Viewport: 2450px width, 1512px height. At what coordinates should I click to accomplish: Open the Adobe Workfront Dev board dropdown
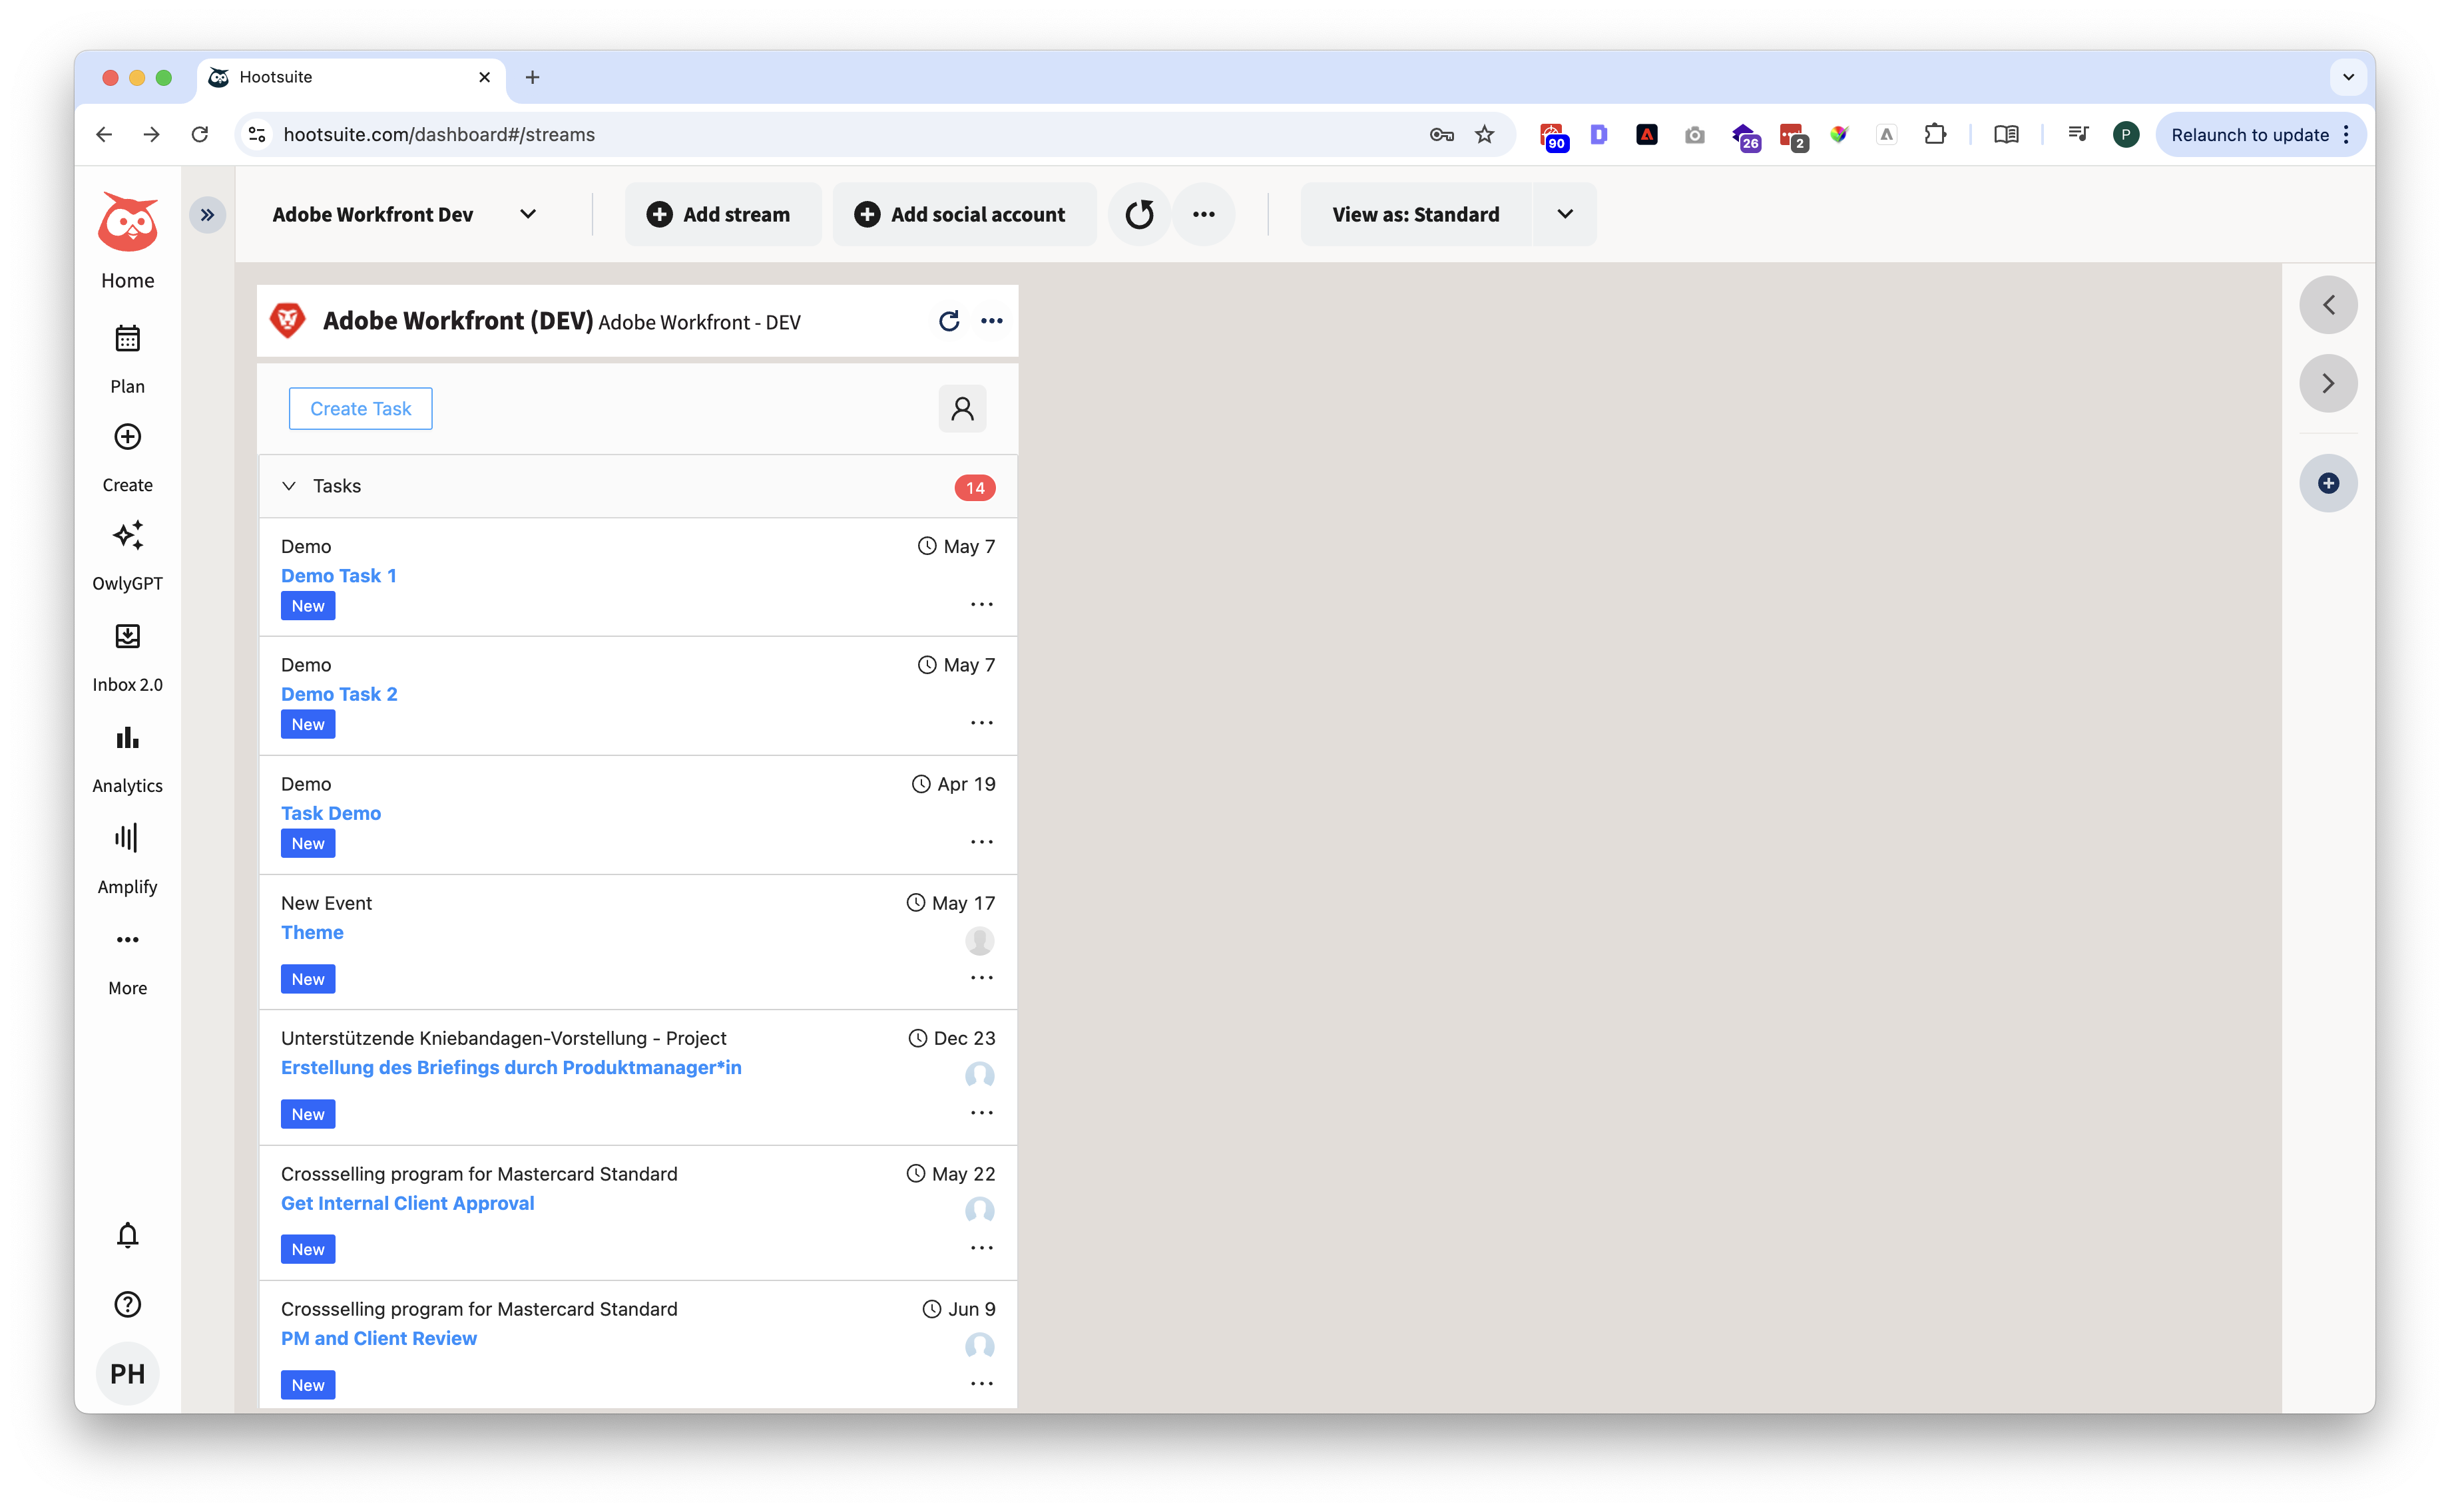coord(404,214)
